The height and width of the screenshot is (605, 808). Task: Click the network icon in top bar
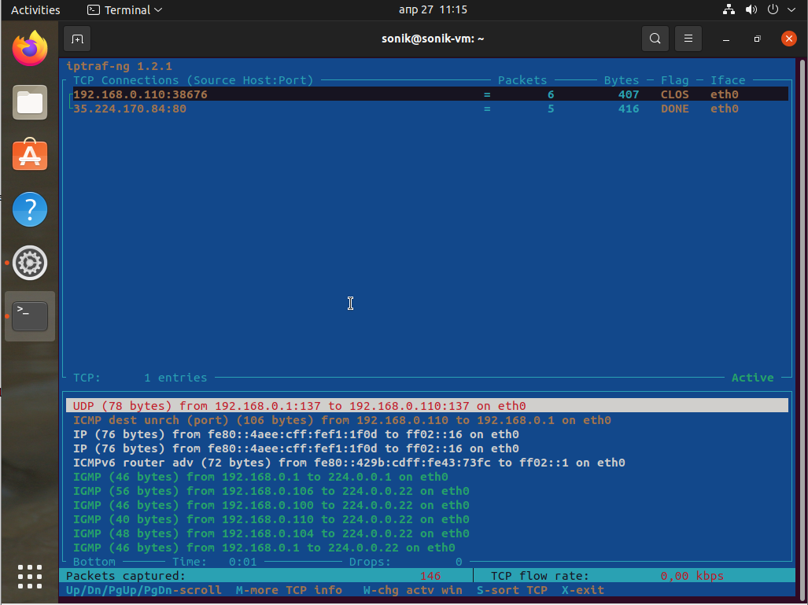click(729, 10)
